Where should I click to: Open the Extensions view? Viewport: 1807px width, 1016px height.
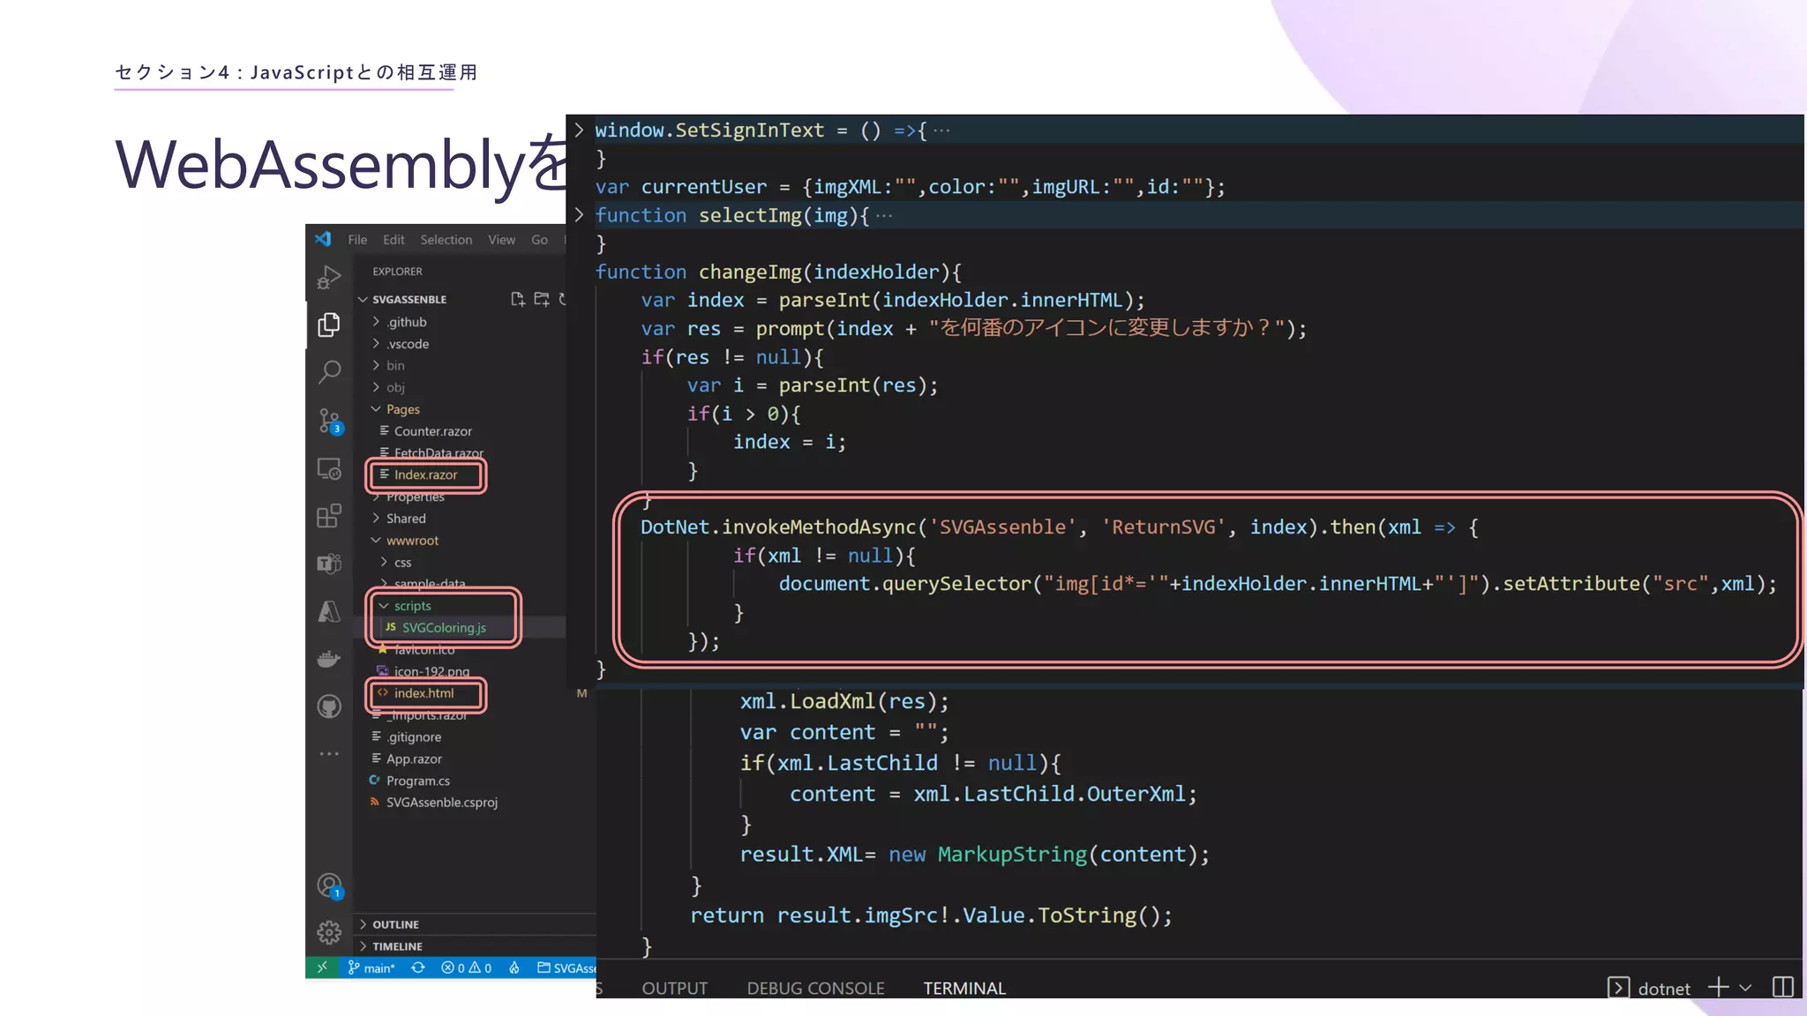pyautogui.click(x=329, y=516)
